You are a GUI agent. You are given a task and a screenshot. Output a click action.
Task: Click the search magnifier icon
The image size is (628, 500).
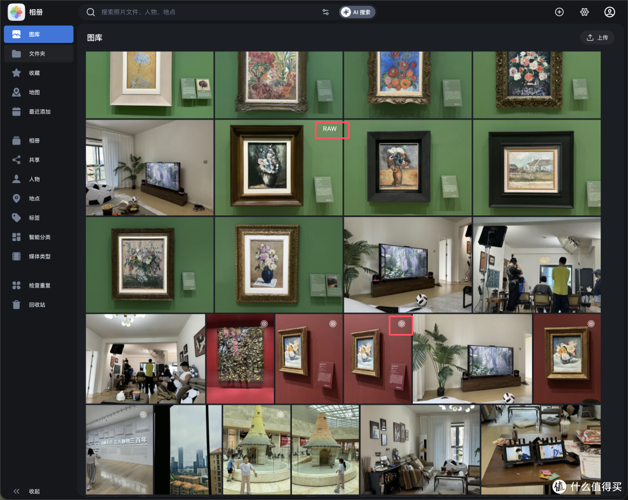tap(91, 12)
